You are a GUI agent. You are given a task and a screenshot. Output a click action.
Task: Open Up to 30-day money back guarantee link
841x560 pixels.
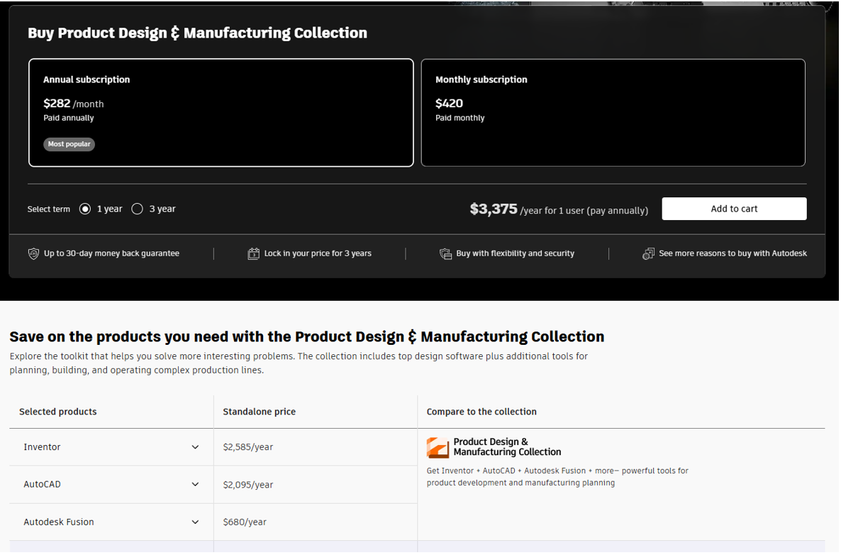[x=111, y=253]
